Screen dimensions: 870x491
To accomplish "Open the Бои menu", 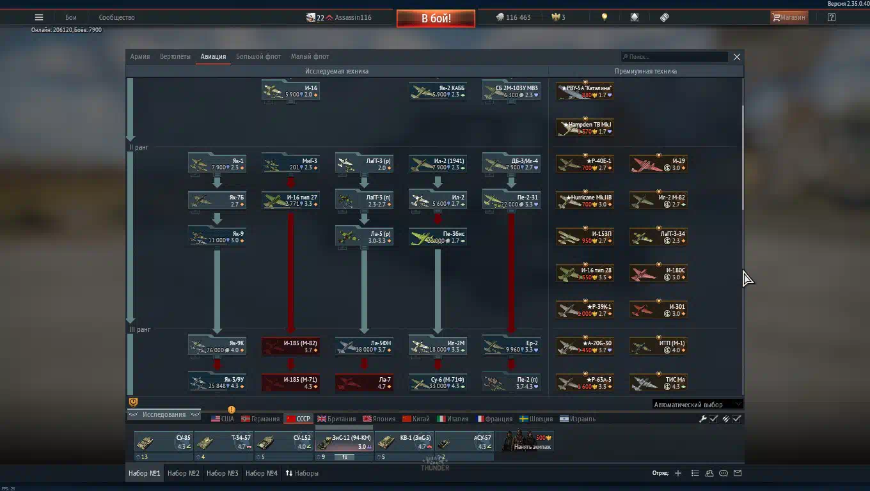I will [70, 17].
